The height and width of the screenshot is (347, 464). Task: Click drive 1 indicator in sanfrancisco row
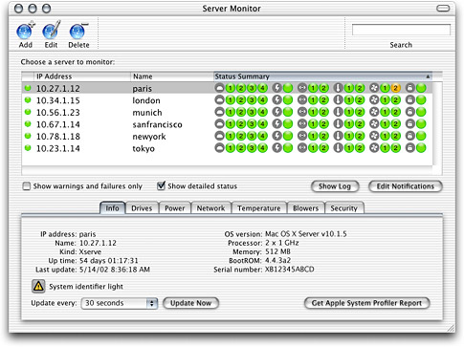point(231,124)
